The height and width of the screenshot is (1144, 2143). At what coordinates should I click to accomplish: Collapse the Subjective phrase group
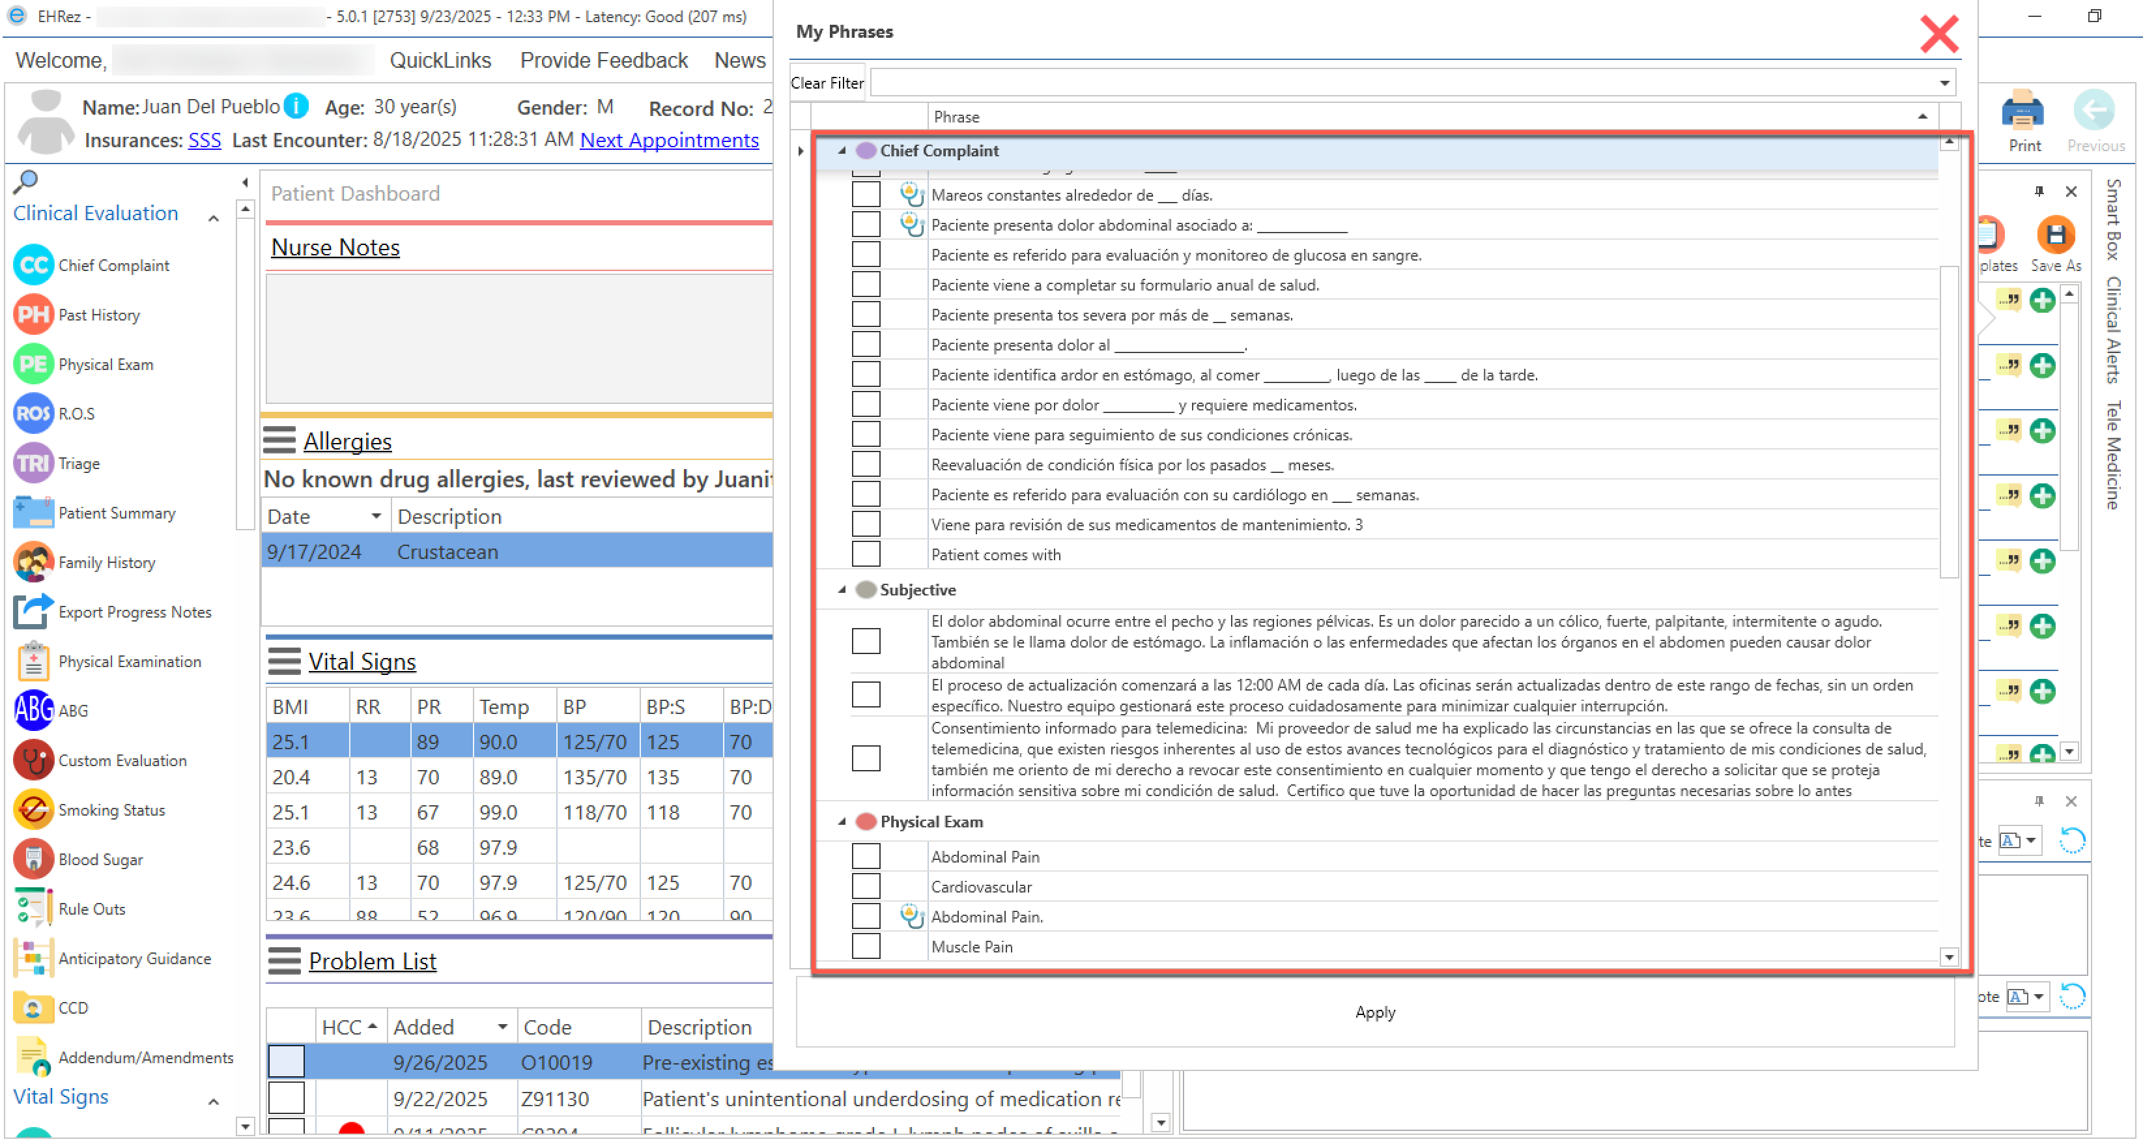point(842,590)
